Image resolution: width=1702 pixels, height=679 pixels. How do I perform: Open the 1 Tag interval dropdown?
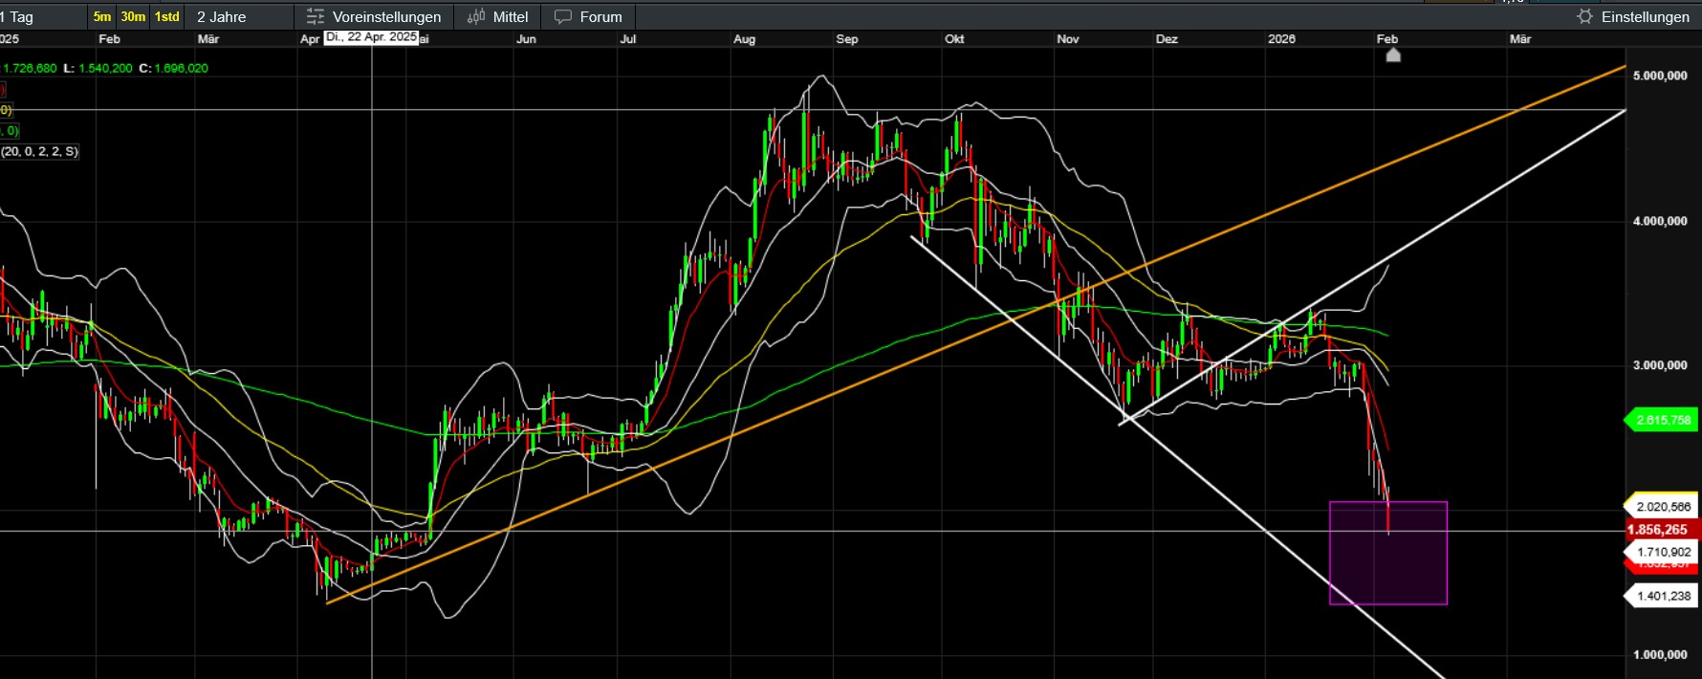21,17
